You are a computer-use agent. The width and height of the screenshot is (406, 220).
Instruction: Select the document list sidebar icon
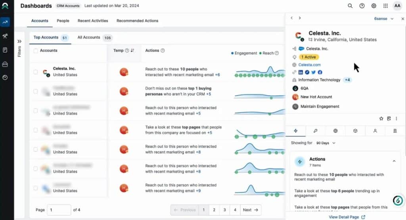5,50
